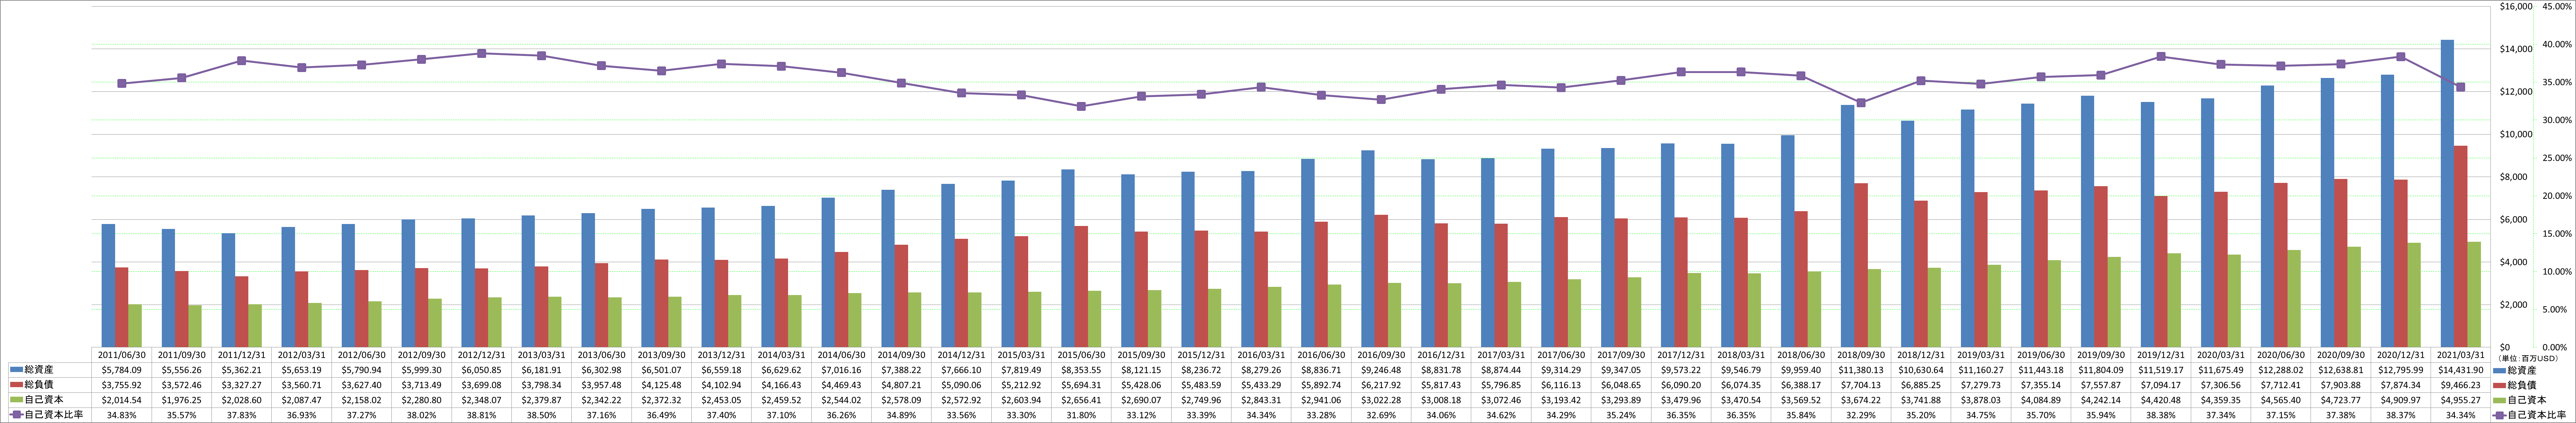Select 総資産 row label in data table

[x=39, y=370]
